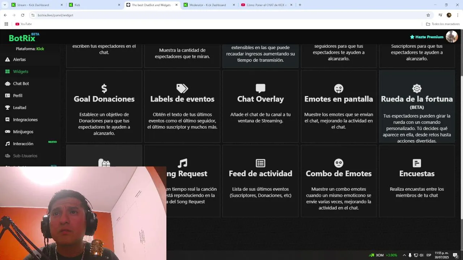Click the Labels de eventos tags icon
The width and height of the screenshot is (463, 260).
182,88
